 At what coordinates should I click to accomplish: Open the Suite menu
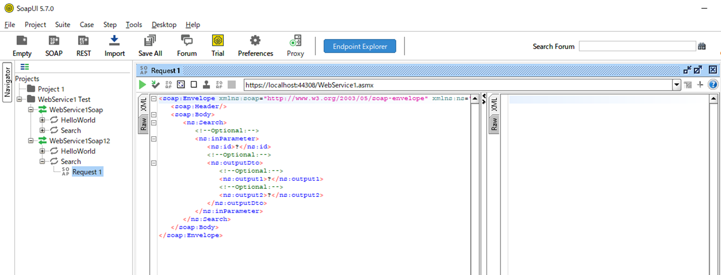pos(63,25)
